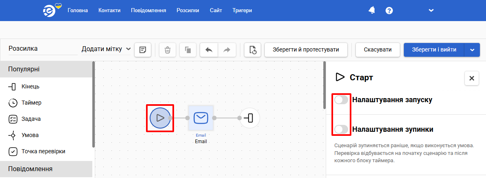Open the Тригери menu
Image resolution: width=486 pixels, height=178 pixels.
(x=242, y=11)
